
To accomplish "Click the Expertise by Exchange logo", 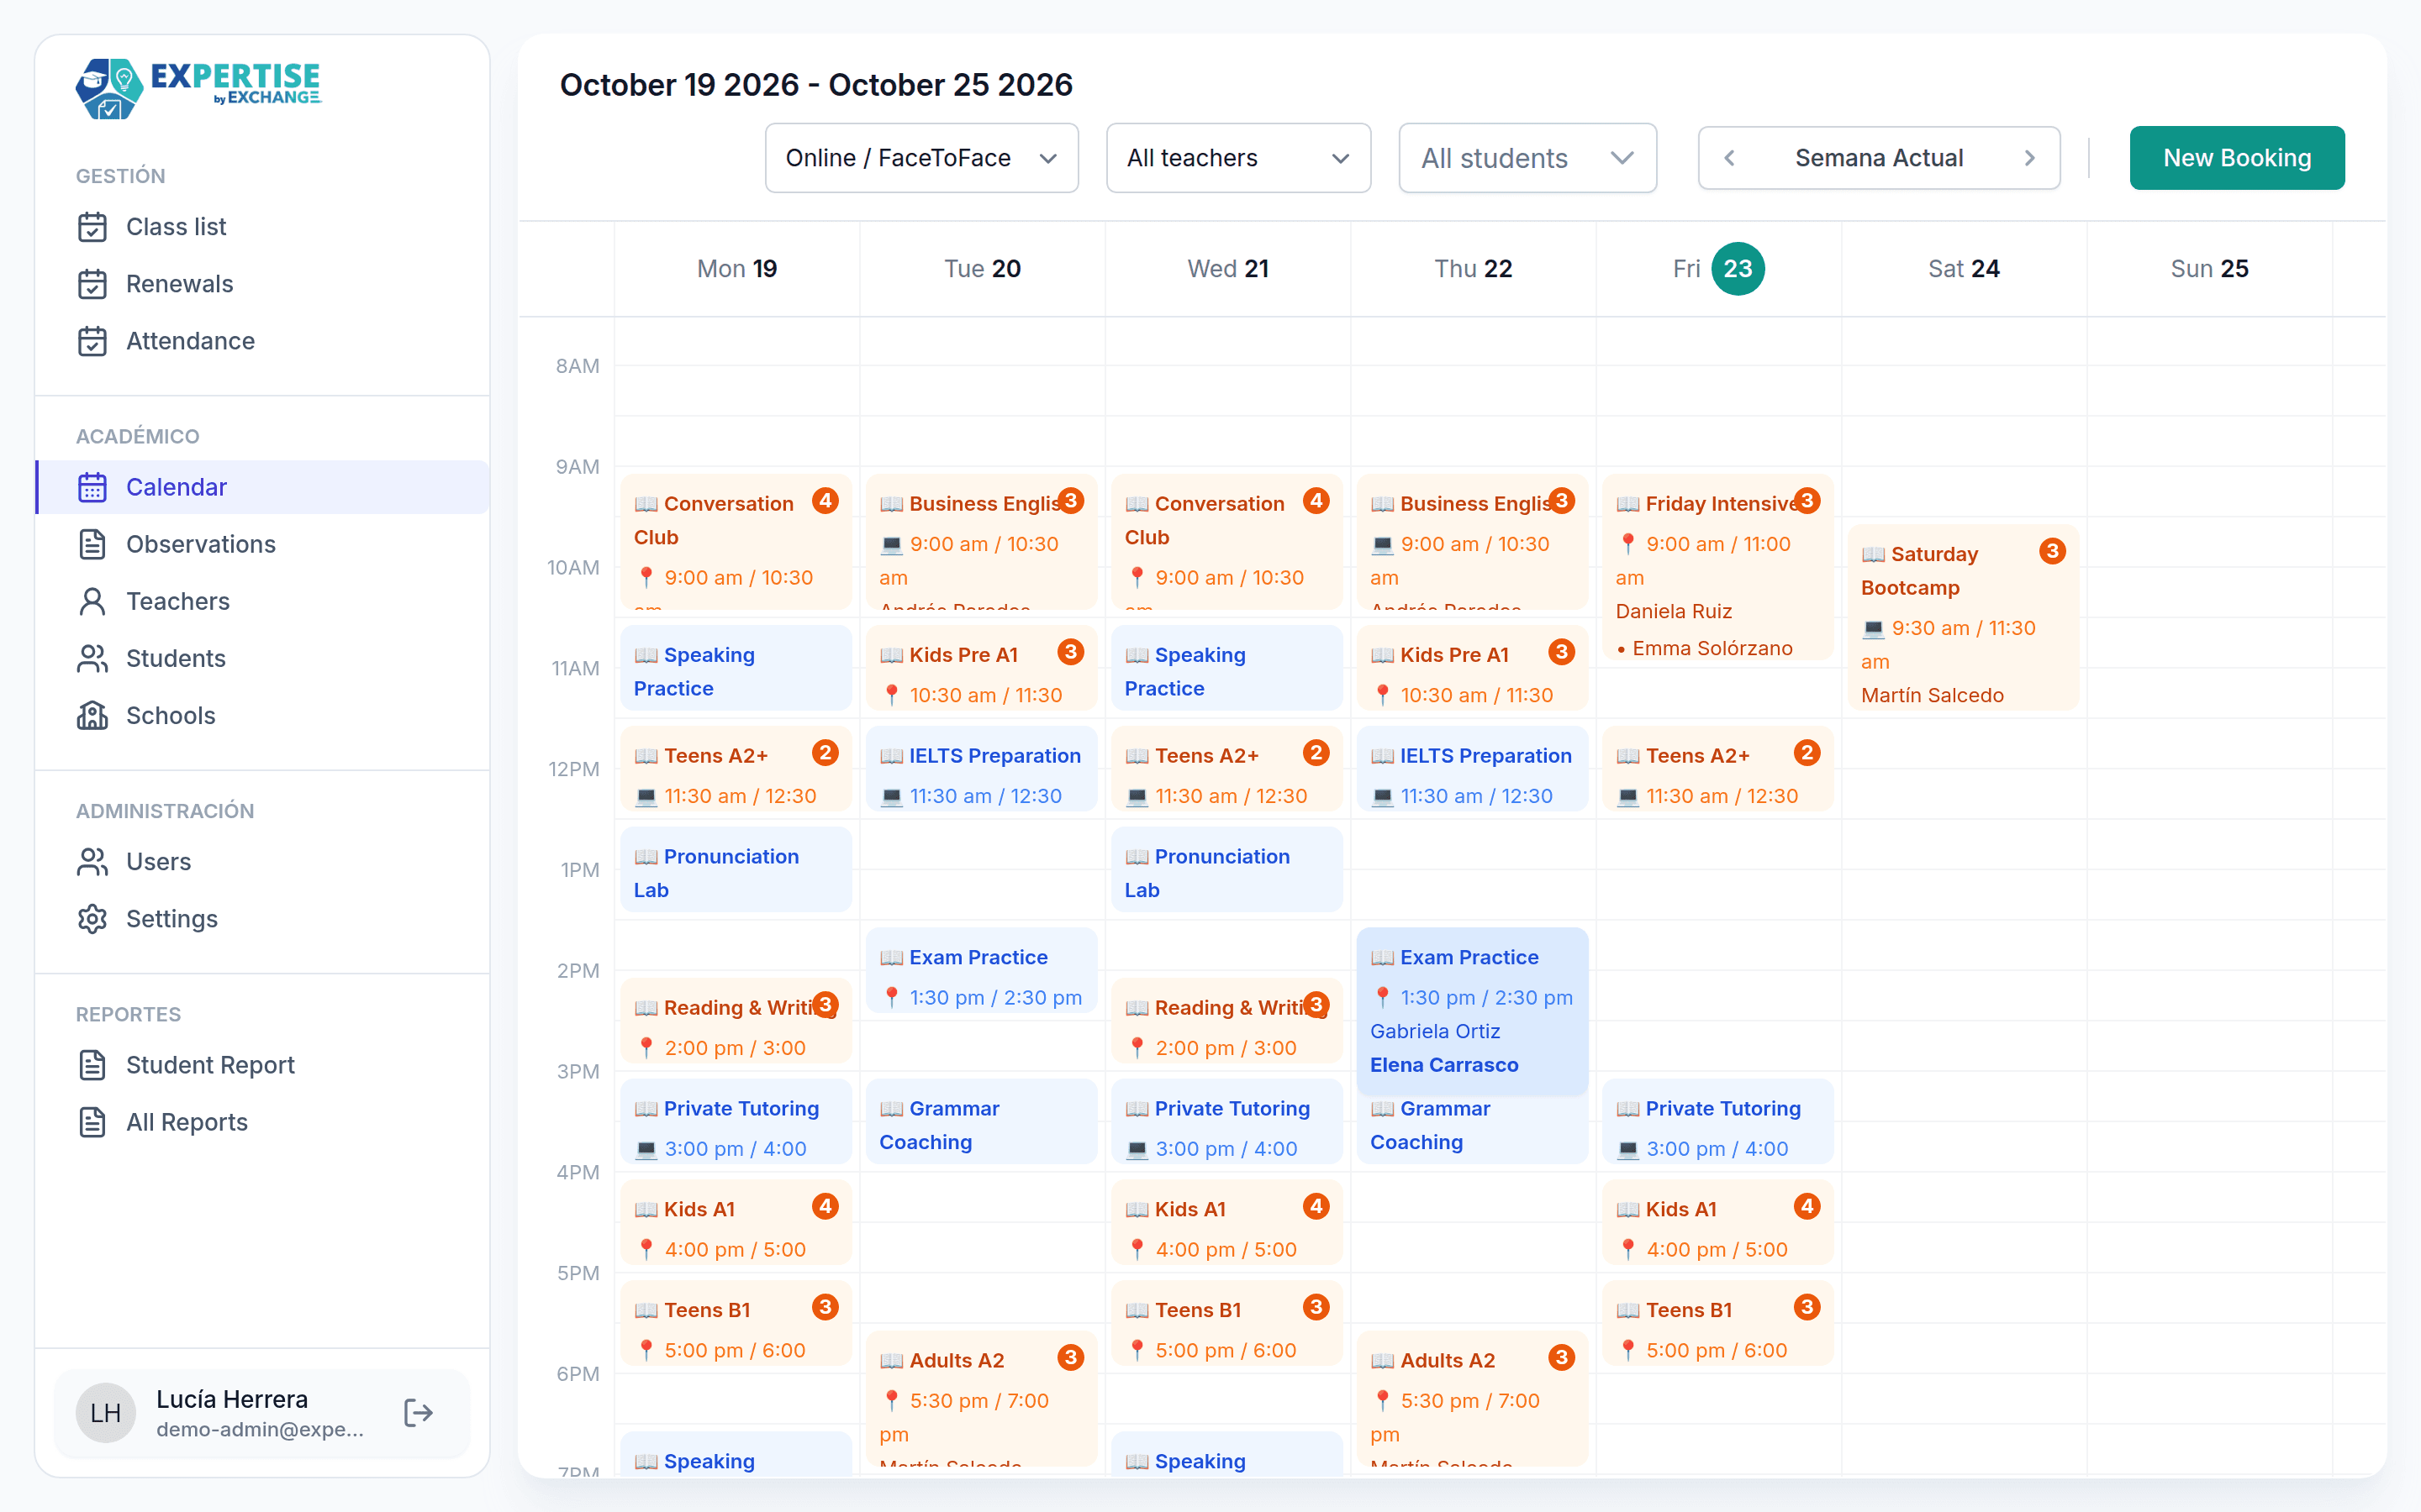I will pos(198,88).
